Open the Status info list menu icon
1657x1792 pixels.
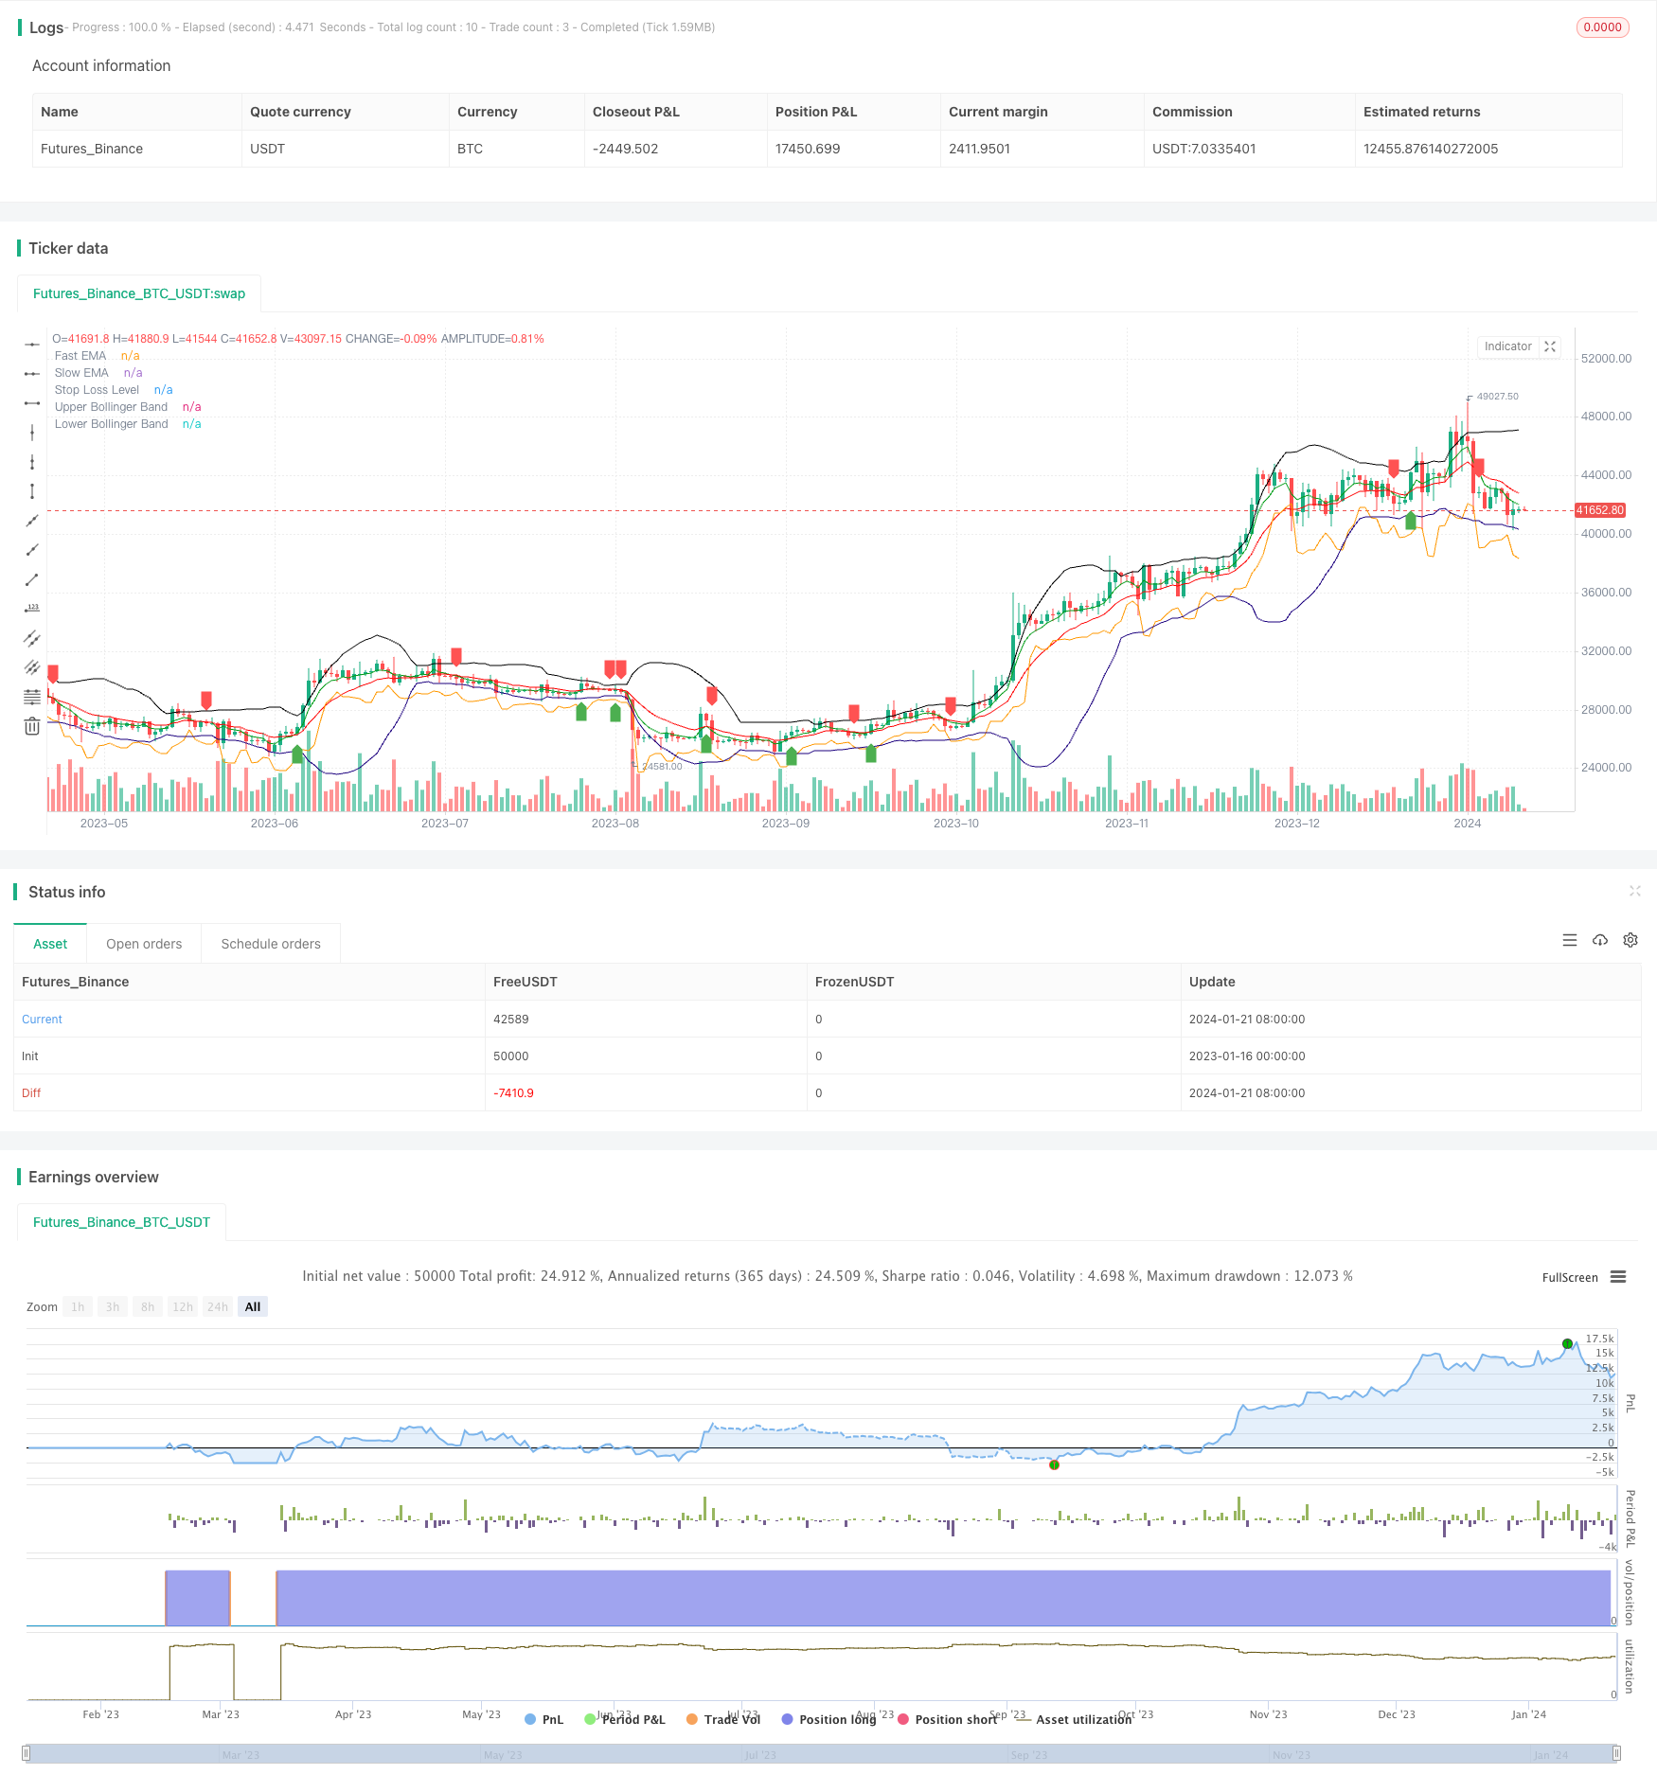point(1570,940)
